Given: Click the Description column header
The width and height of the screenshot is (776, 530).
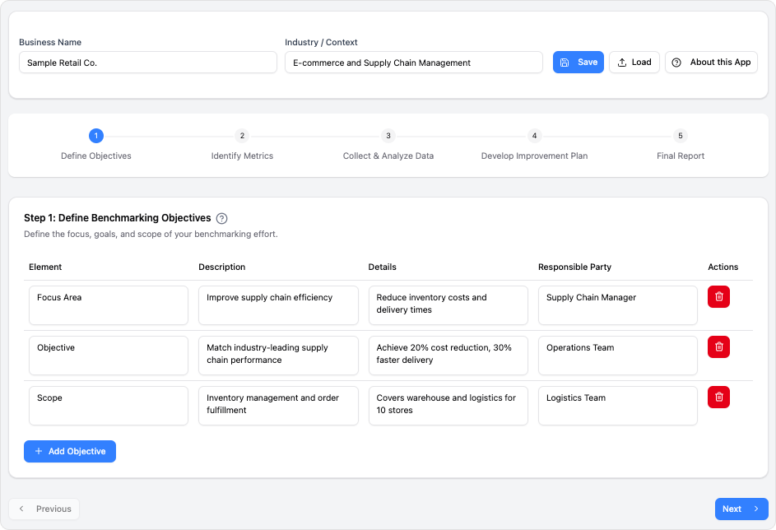Looking at the screenshot, I should pyautogui.click(x=221, y=267).
